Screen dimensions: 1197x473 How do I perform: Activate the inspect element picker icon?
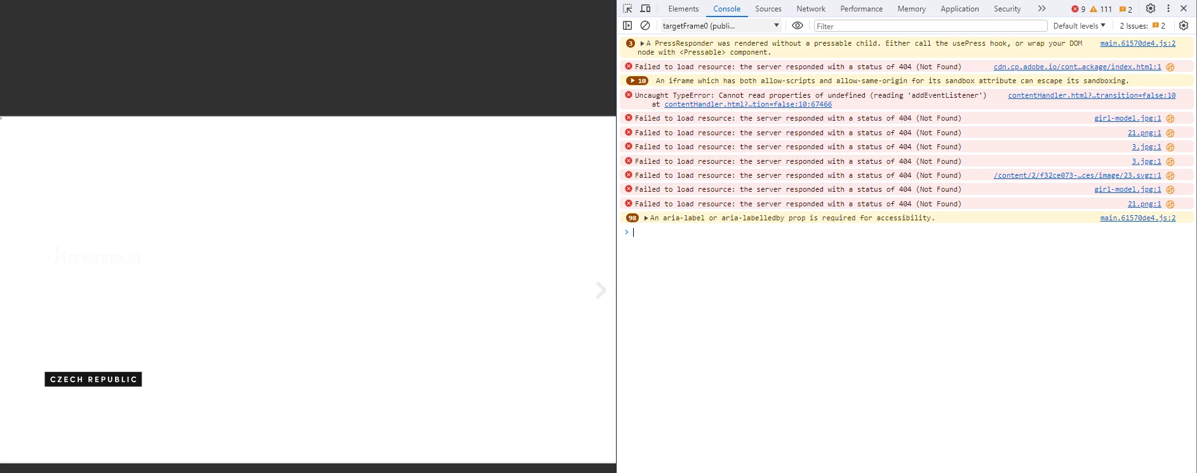coord(627,9)
